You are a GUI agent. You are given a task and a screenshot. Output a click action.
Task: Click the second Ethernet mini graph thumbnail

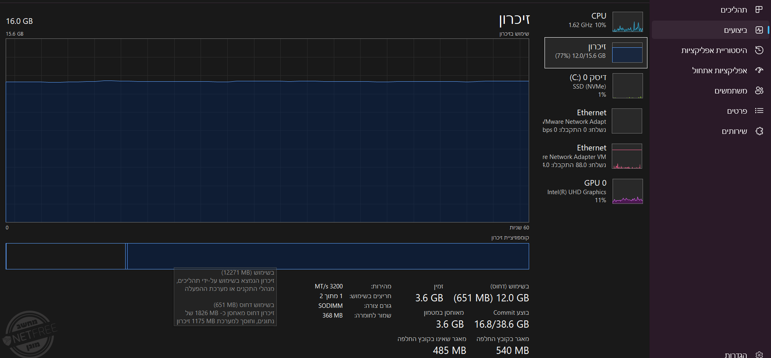coord(627,156)
